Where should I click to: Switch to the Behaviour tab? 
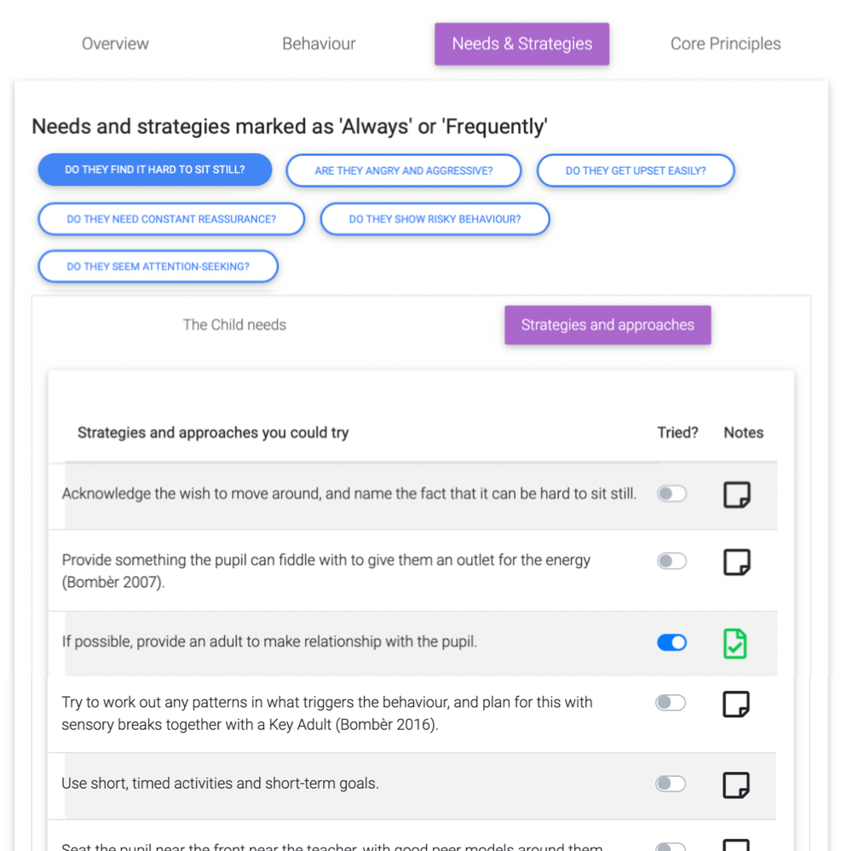coord(319,43)
